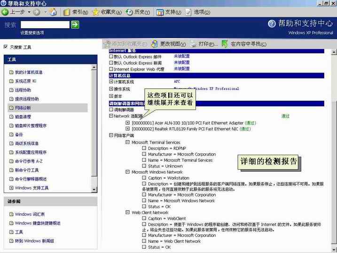The height and width of the screenshot is (253, 337).
Task: Toggle the 只搜索 工具 checkbox
Action: coord(6,47)
